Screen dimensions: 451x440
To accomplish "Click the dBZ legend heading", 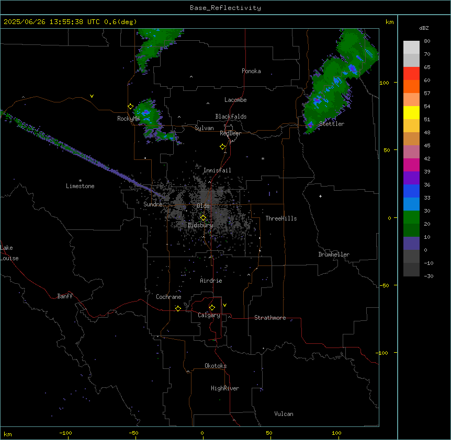I will tap(424, 28).
